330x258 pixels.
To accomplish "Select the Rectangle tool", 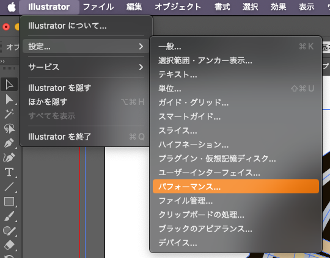I will (9, 201).
